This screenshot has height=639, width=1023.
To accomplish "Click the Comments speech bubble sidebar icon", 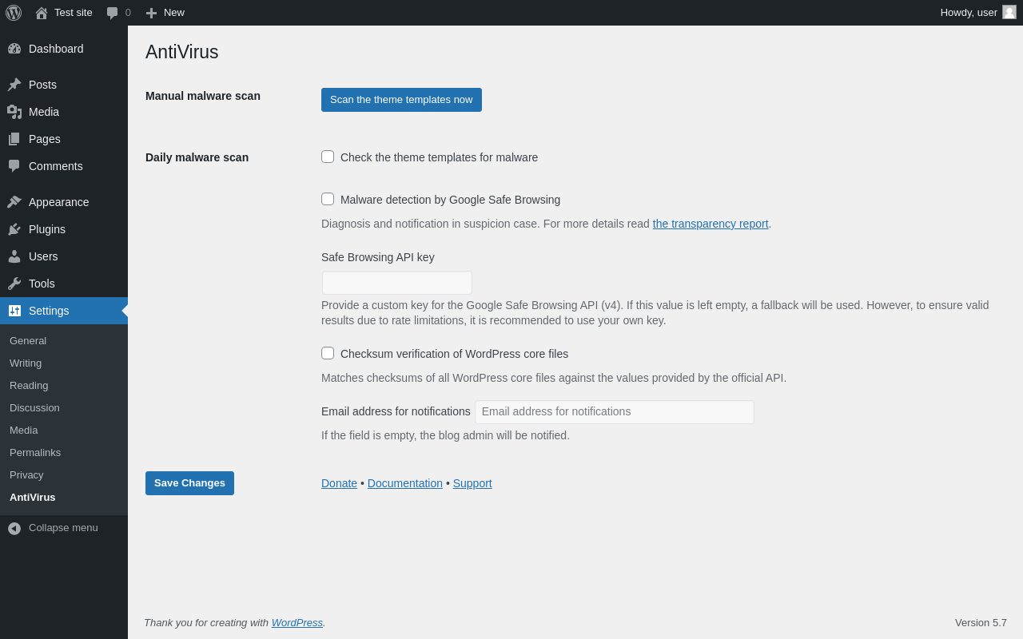I will [x=14, y=166].
